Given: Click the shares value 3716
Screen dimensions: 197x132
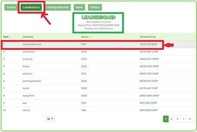Looking at the screenshot, I should point(84,73).
